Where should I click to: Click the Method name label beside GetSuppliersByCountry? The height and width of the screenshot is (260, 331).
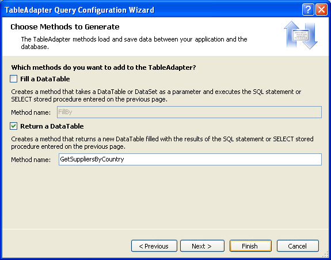click(31, 160)
